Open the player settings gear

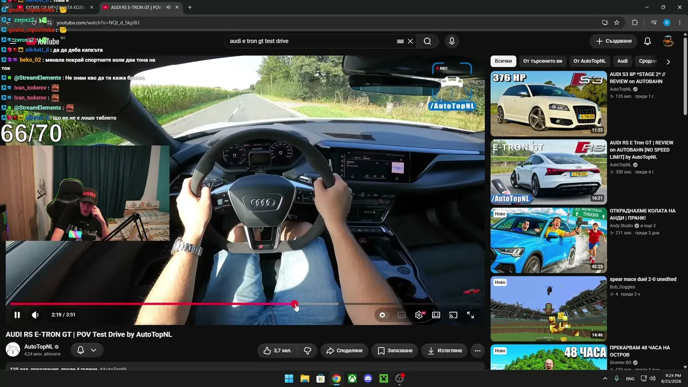419,315
